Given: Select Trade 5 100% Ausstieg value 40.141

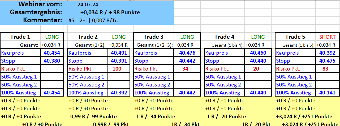Looking at the screenshot, I should point(327,93).
